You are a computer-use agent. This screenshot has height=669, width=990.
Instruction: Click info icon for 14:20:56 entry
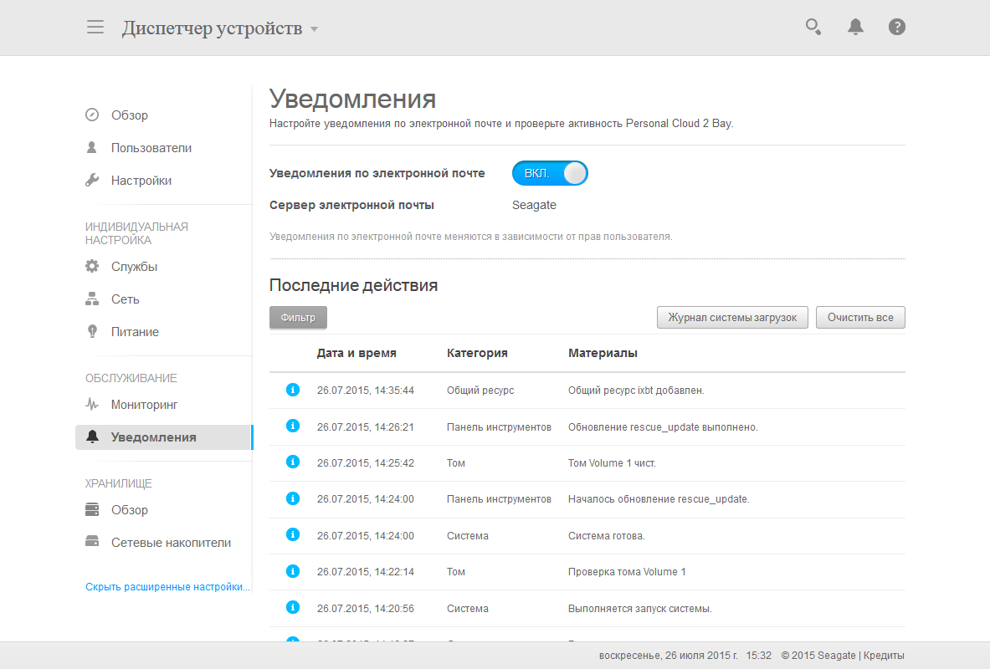coord(293,607)
